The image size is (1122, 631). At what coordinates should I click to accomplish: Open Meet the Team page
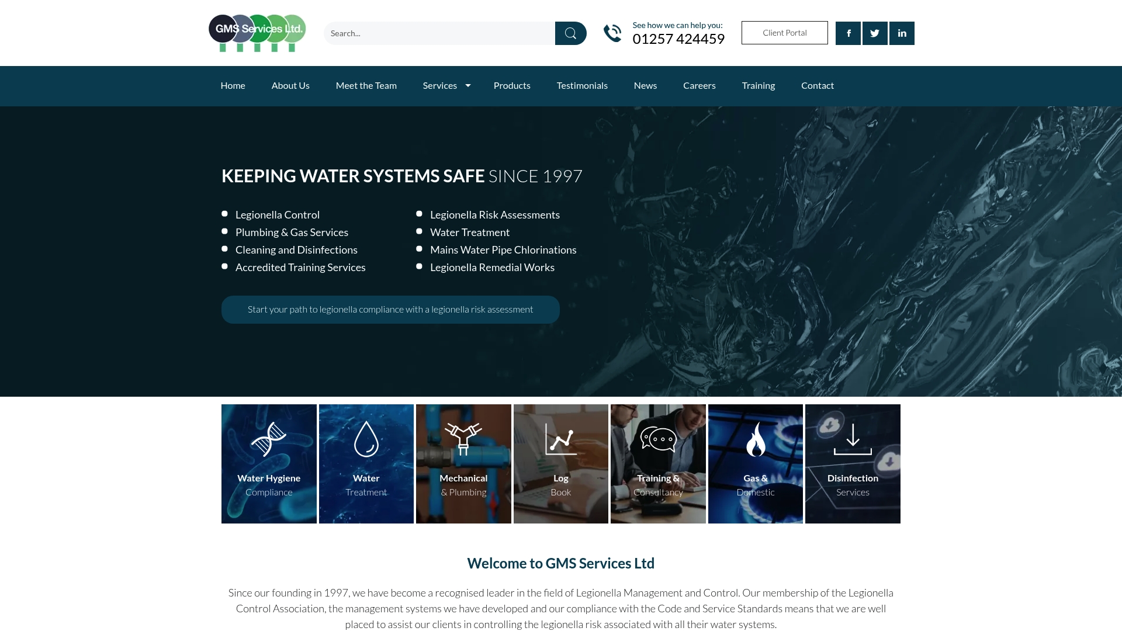[366, 86]
